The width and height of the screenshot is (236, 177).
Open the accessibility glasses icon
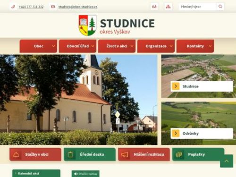154,7
